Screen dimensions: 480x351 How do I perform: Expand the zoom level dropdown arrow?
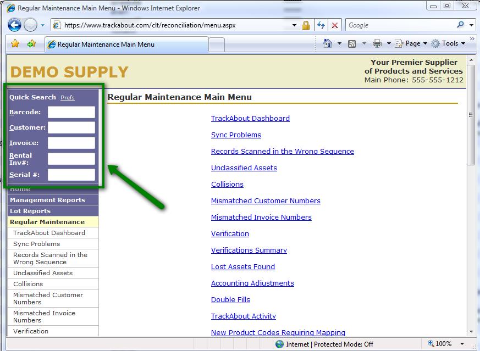462,344
